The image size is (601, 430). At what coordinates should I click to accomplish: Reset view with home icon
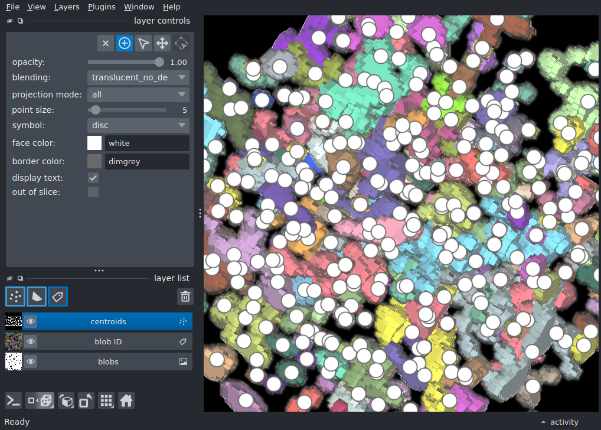[126, 401]
